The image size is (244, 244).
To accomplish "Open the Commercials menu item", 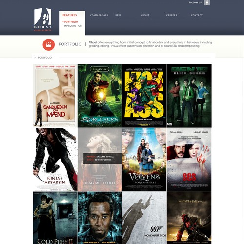I will click(99, 15).
